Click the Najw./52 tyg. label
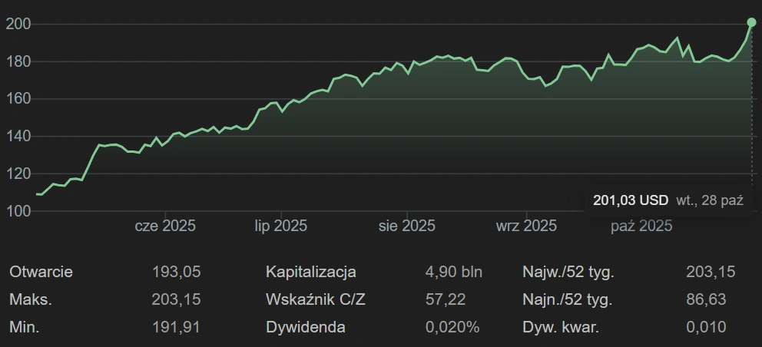Screen dimensions: 762x347 568,272
